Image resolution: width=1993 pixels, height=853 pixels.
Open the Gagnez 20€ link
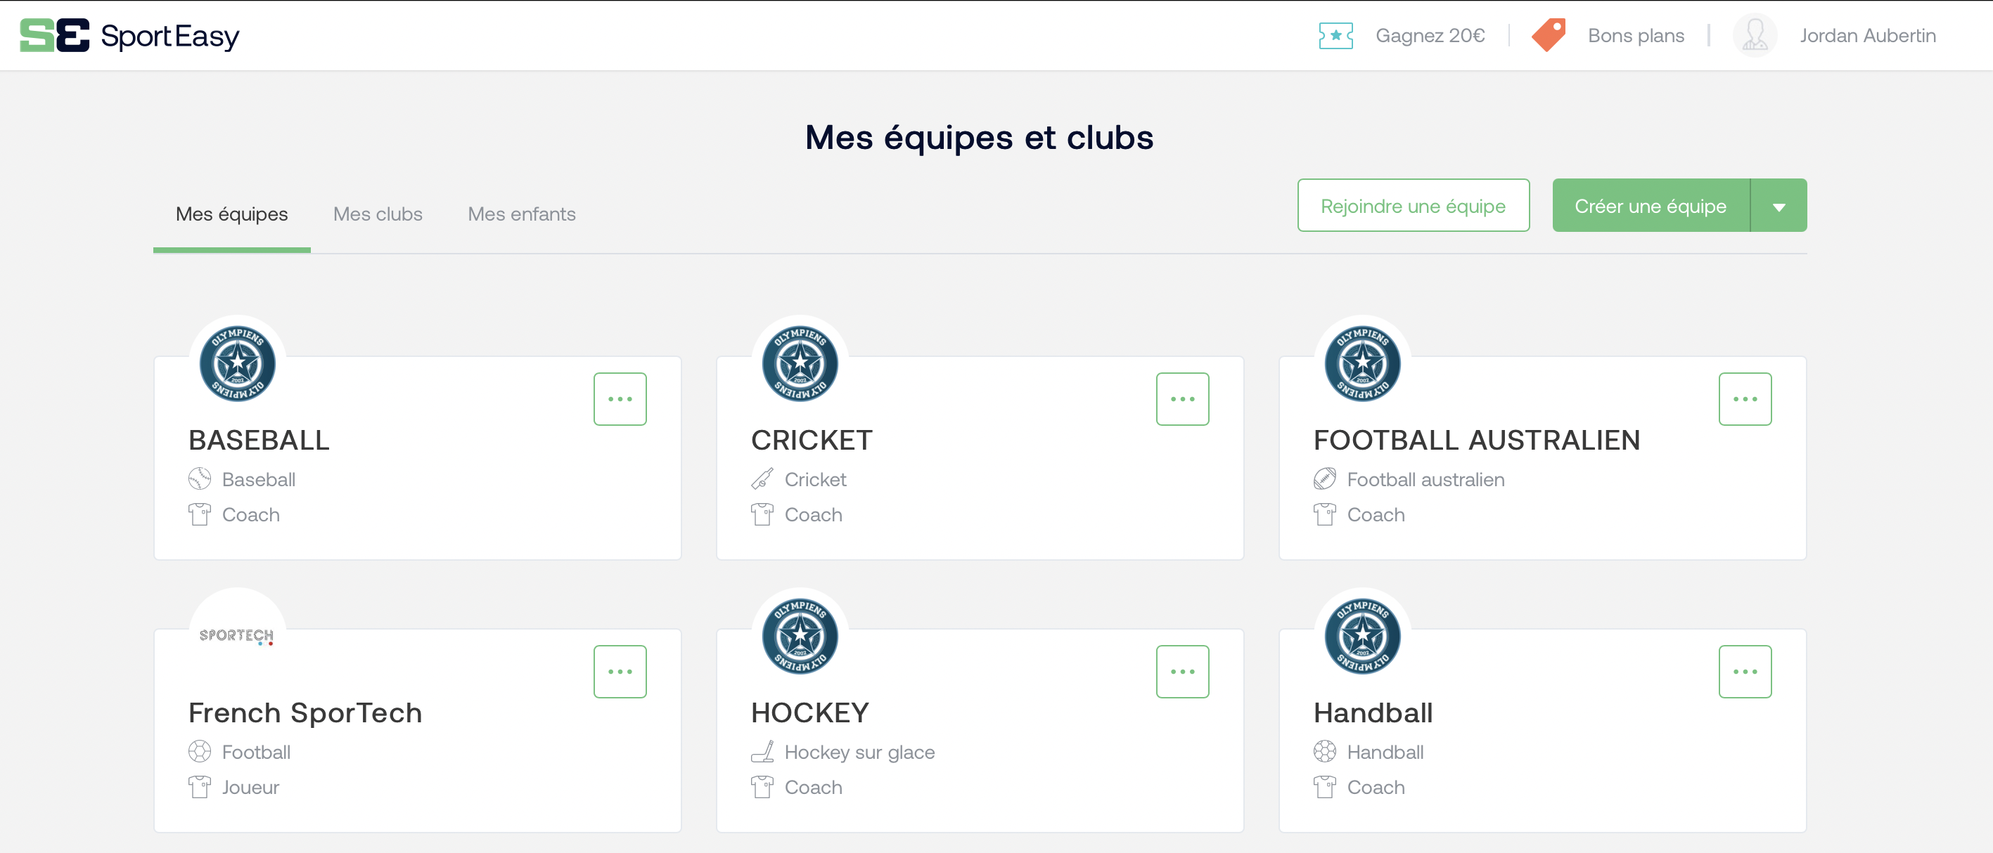point(1430,36)
